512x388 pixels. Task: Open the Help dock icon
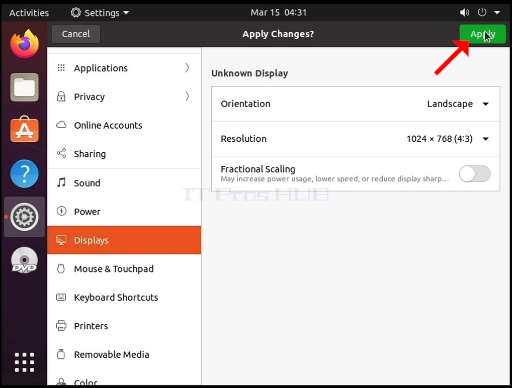25,173
